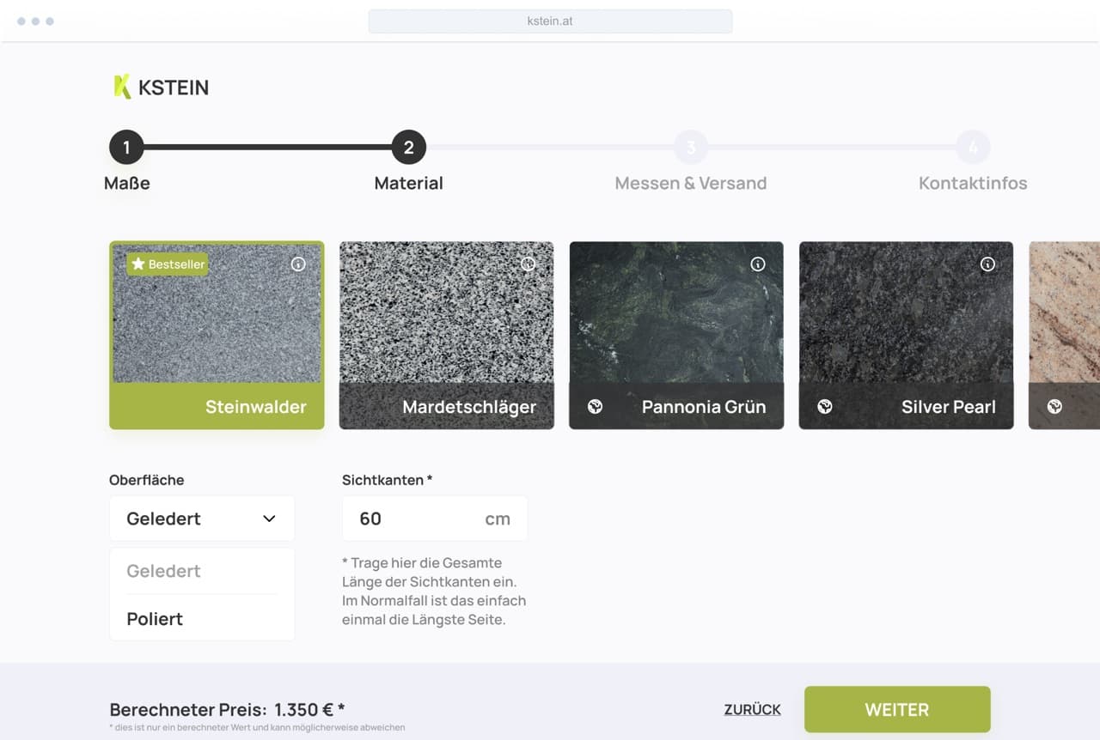Image resolution: width=1100 pixels, height=740 pixels.
Task: Open info icon on Silver Pearl tile
Action: tap(987, 264)
